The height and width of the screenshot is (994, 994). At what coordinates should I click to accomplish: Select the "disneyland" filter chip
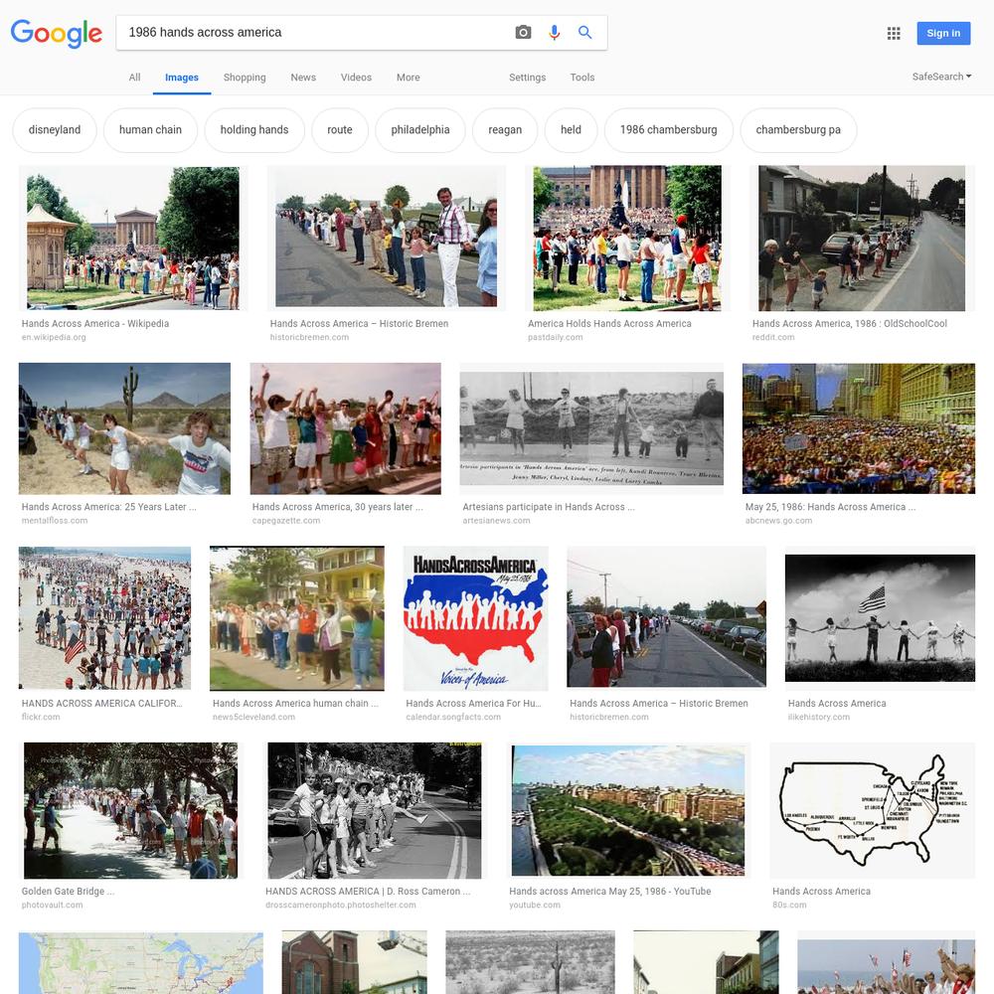pos(55,130)
